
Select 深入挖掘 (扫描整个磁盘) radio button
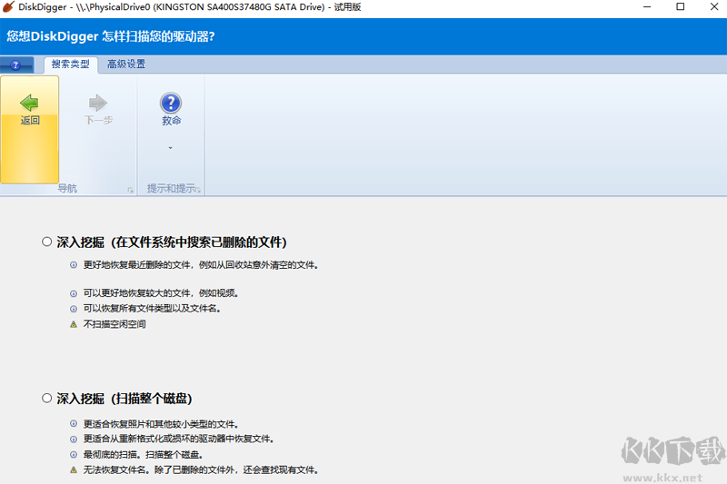tap(47, 399)
